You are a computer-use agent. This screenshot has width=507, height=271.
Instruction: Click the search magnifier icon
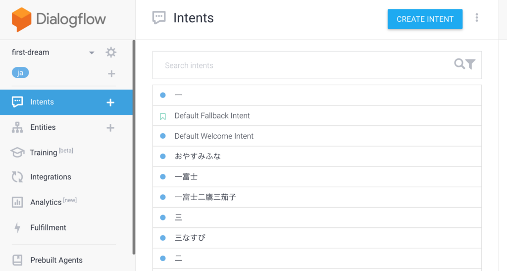(x=459, y=64)
